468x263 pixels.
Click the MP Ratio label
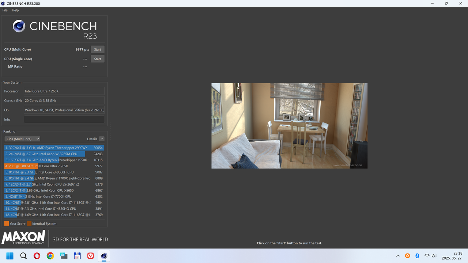point(15,66)
